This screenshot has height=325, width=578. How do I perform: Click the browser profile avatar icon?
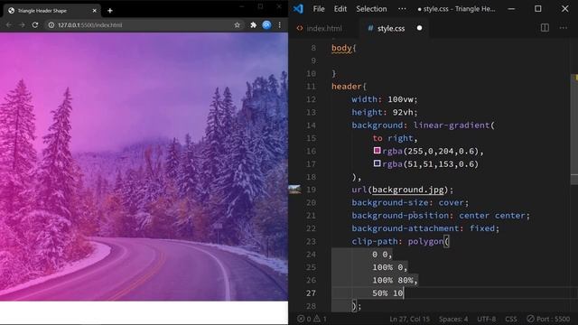pyautogui.click(x=266, y=25)
